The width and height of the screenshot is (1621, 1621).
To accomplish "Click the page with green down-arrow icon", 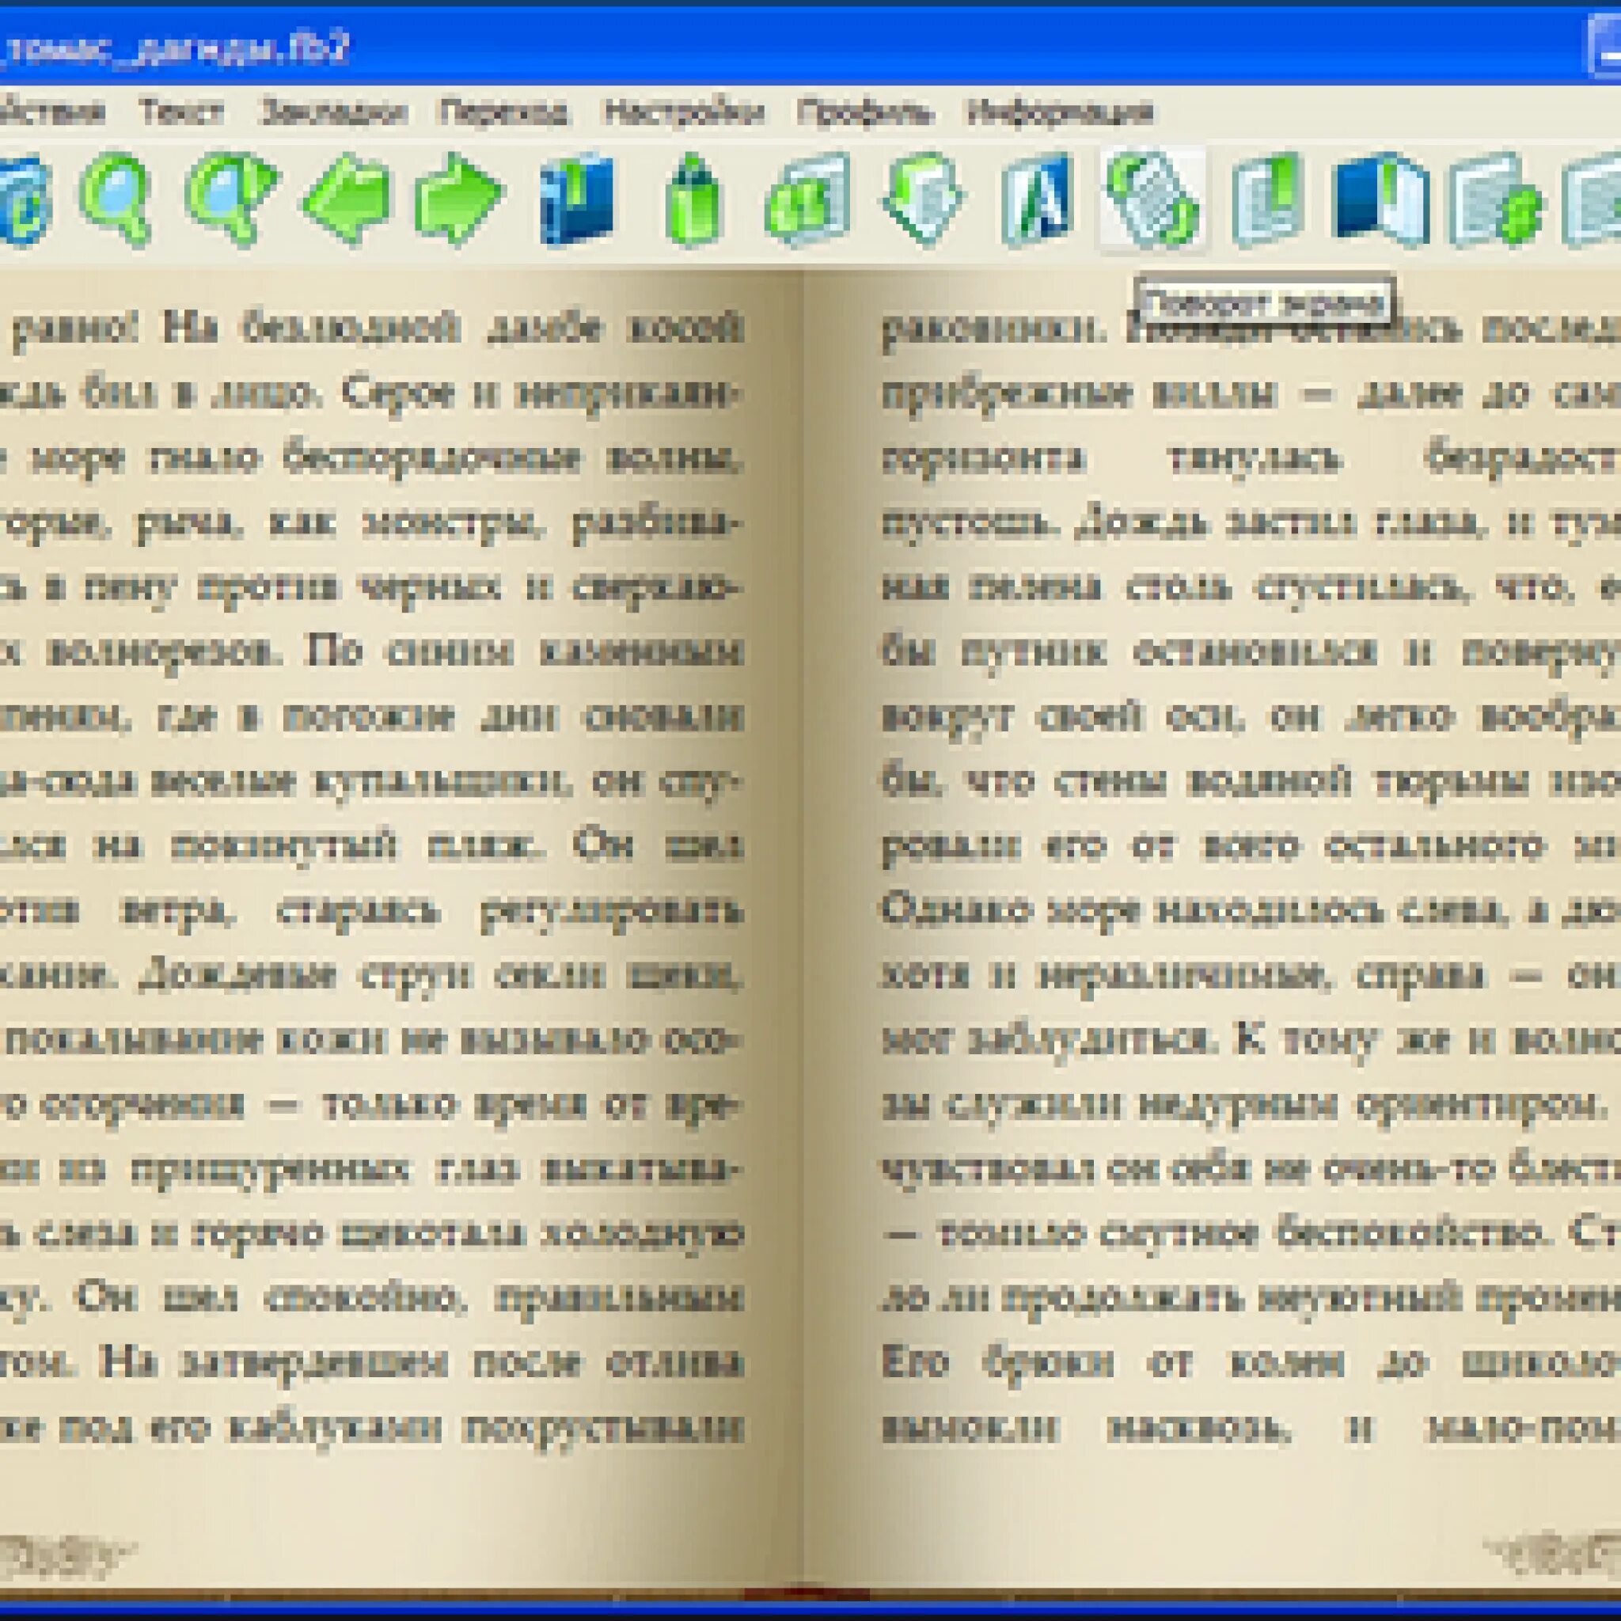I will [x=923, y=199].
